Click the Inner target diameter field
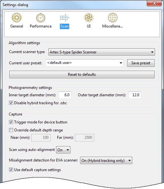Screen dimensions: 164x189 coord(65,95)
